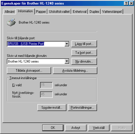Open the Papper tab
135x134 pixels.
point(41,12)
